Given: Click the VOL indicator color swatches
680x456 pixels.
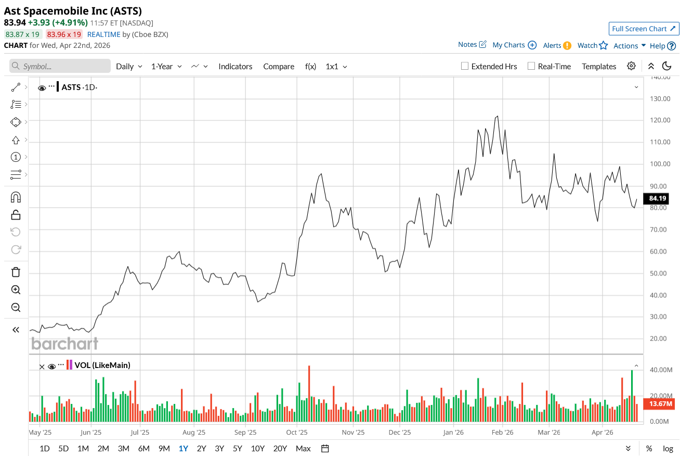Looking at the screenshot, I should click(70, 365).
